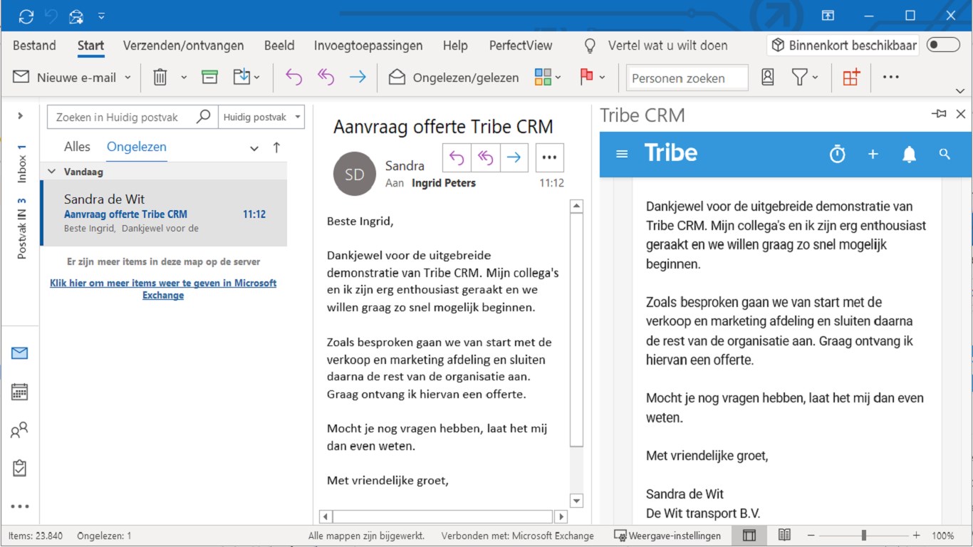
Task: Click the Microsoft Exchange more items link
Action: (163, 288)
